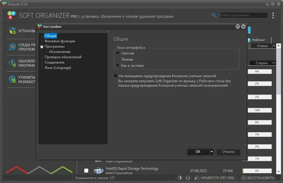Click the headset support icon
The height and width of the screenshot is (183, 283).
pyautogui.click(x=188, y=178)
